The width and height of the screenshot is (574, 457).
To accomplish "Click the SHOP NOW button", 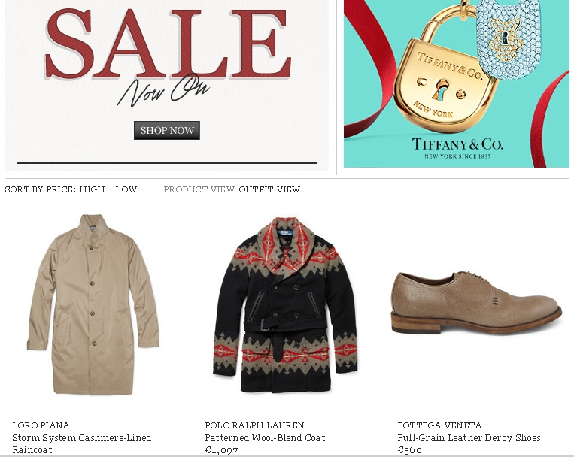I will click(x=167, y=130).
